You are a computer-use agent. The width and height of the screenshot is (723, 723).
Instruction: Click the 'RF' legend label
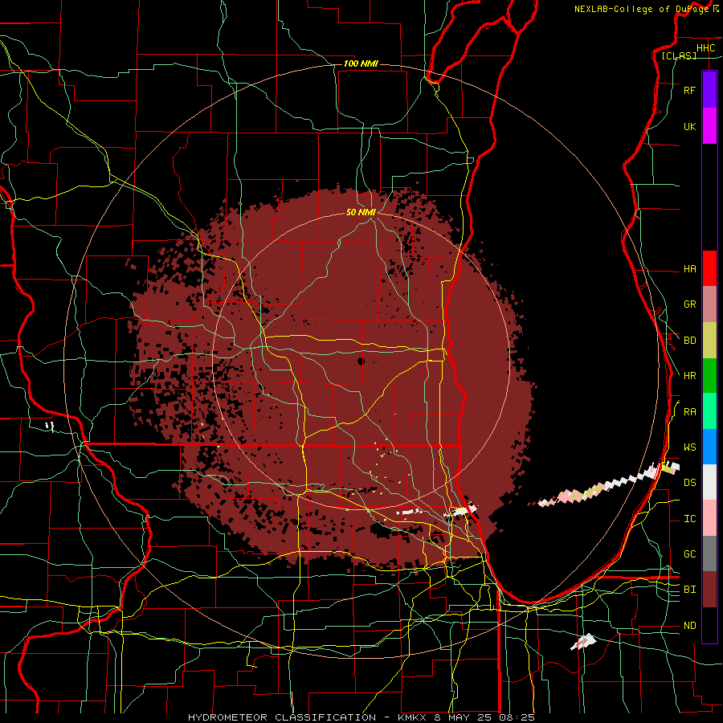point(689,90)
